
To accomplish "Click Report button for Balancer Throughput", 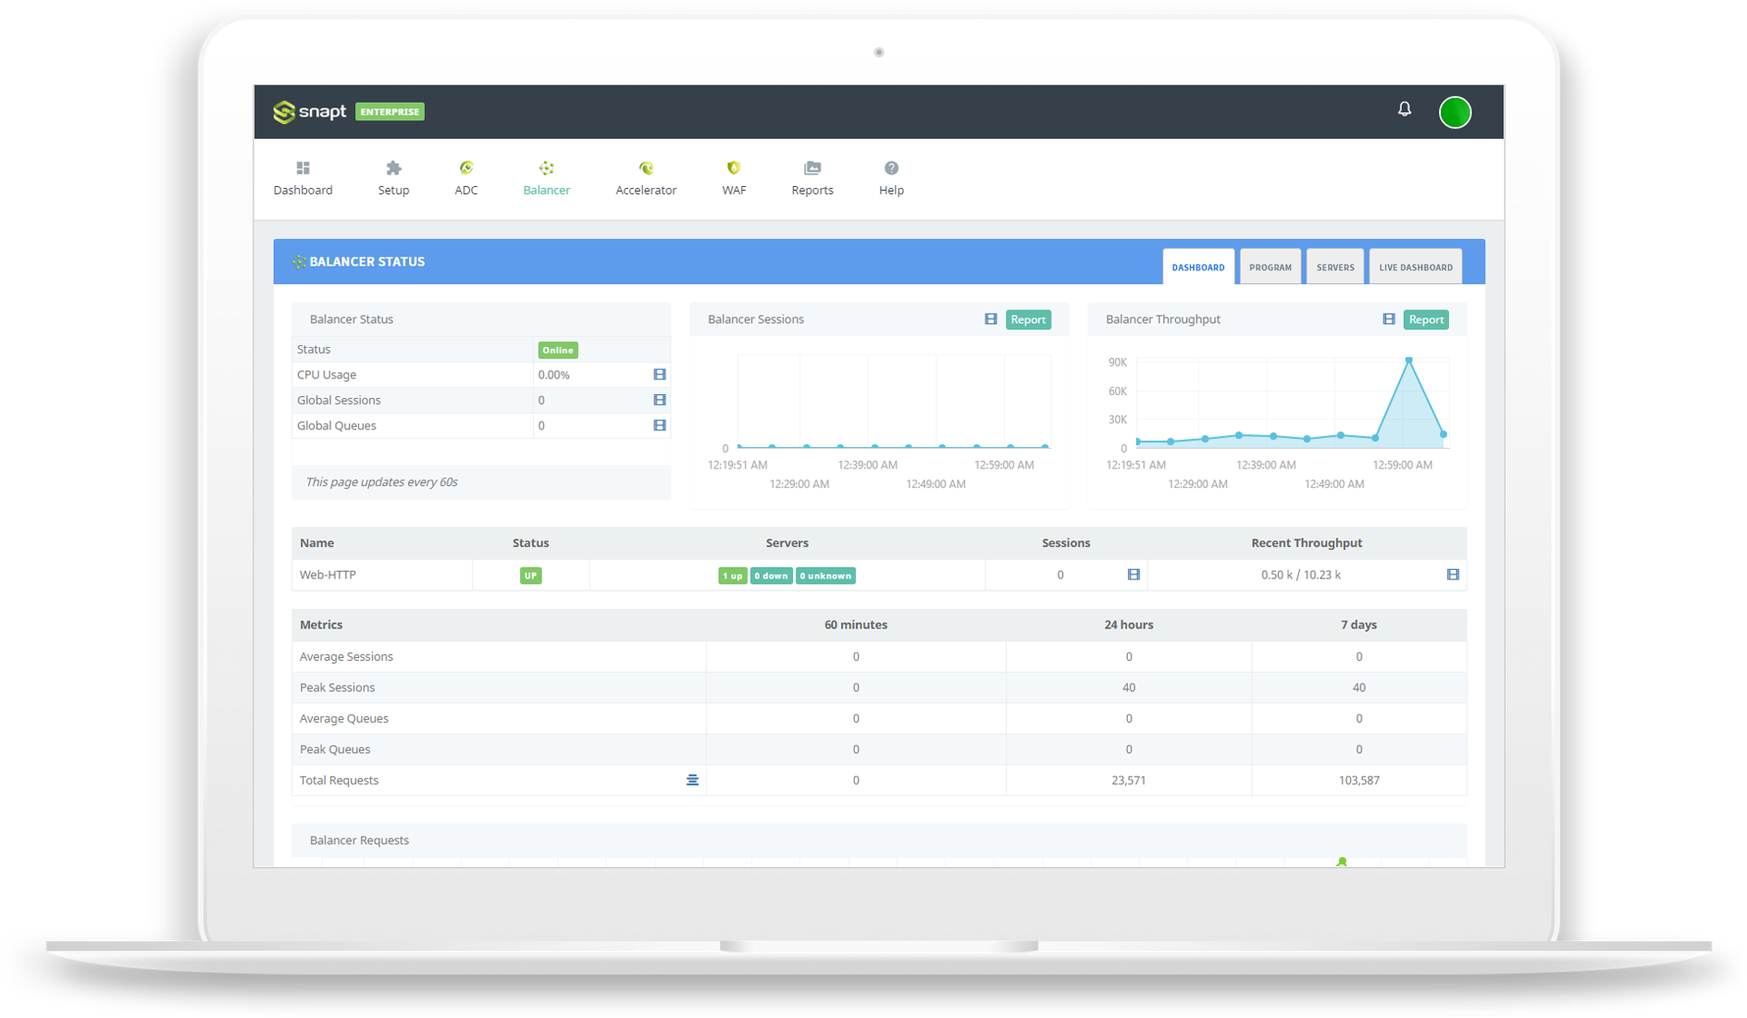I will tap(1426, 319).
